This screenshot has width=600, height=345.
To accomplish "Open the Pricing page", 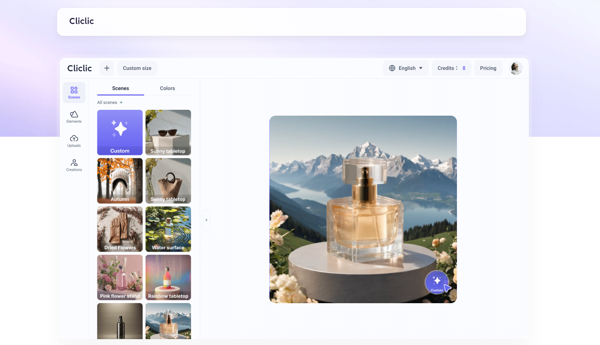I will 488,68.
